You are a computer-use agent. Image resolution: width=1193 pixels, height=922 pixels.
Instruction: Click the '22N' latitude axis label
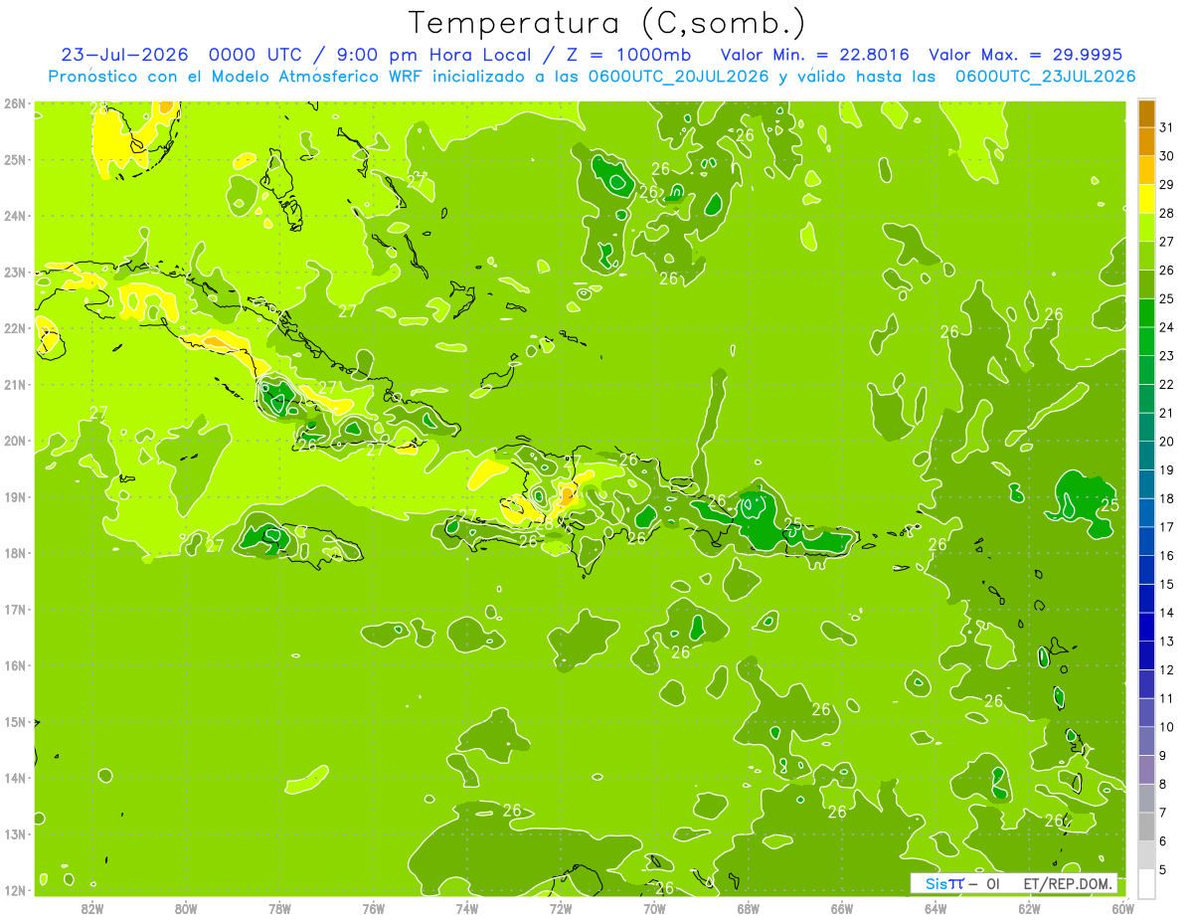[15, 328]
